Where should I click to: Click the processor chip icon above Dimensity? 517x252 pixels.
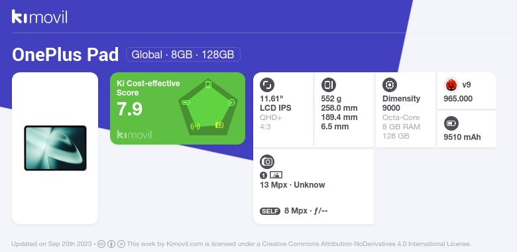pos(390,85)
